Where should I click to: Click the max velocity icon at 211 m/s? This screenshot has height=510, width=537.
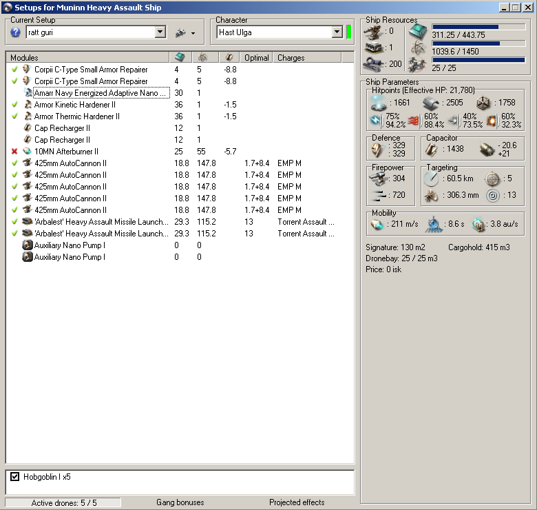coord(377,225)
